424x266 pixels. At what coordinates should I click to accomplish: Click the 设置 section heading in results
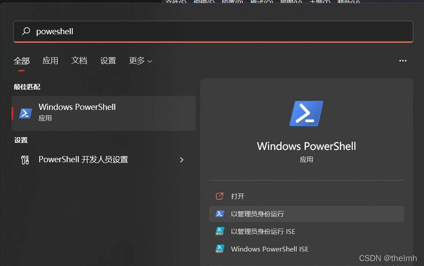pos(21,140)
